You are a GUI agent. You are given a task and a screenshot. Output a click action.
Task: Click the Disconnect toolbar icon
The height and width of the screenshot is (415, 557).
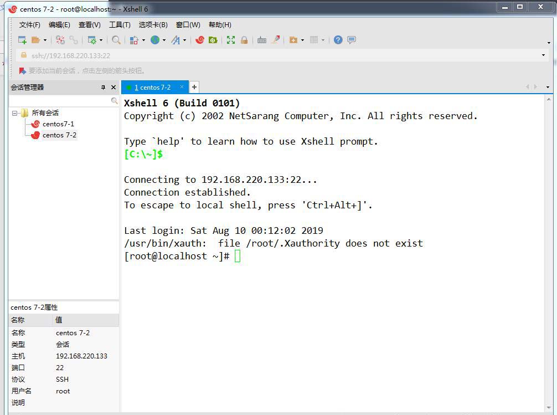point(60,40)
